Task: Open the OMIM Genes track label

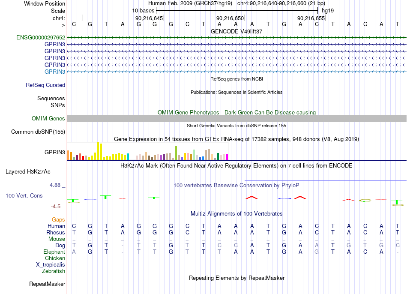Action: click(x=48, y=118)
